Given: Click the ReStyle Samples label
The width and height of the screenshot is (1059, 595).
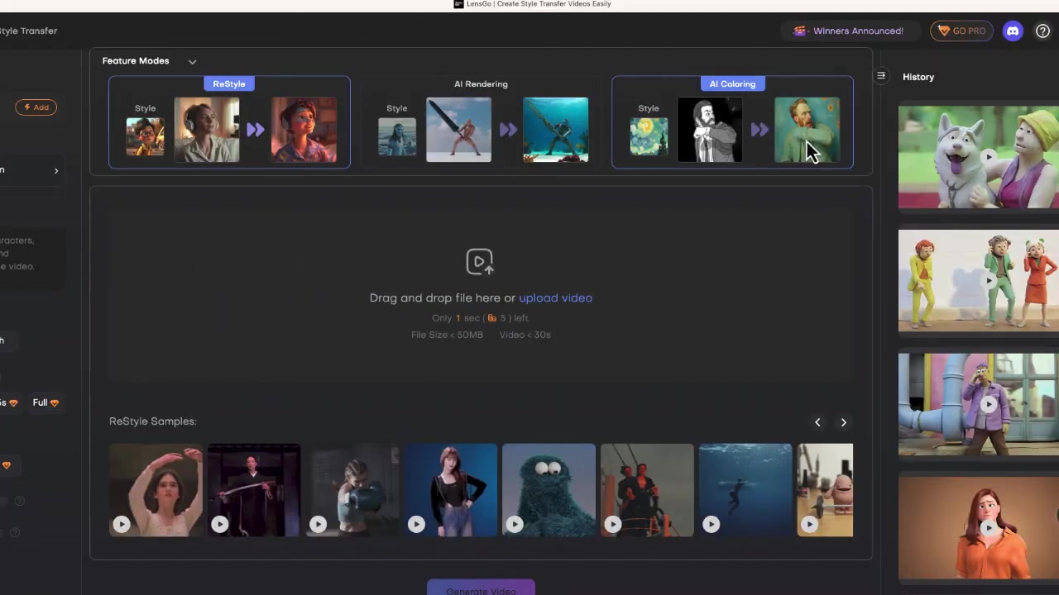Looking at the screenshot, I should coord(152,421).
